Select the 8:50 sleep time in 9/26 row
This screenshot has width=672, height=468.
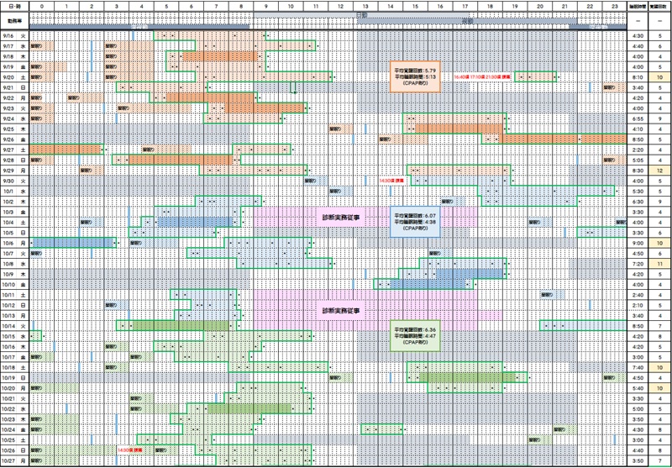click(637, 140)
